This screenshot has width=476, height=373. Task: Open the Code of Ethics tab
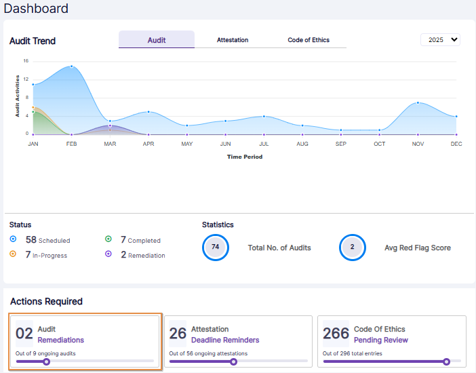309,40
